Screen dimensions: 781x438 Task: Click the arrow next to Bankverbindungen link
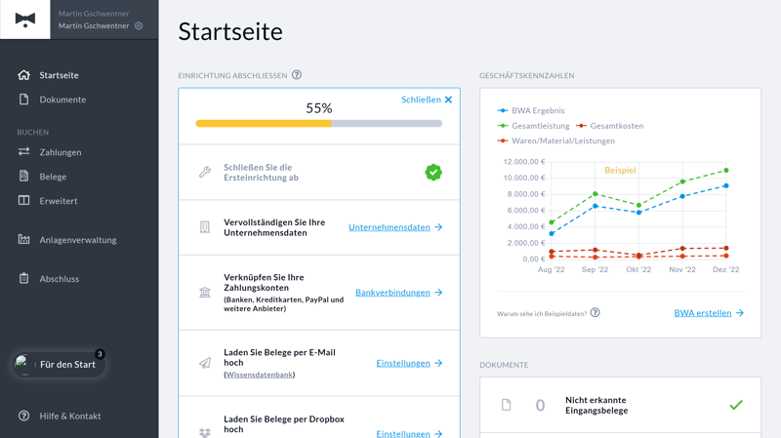point(438,293)
